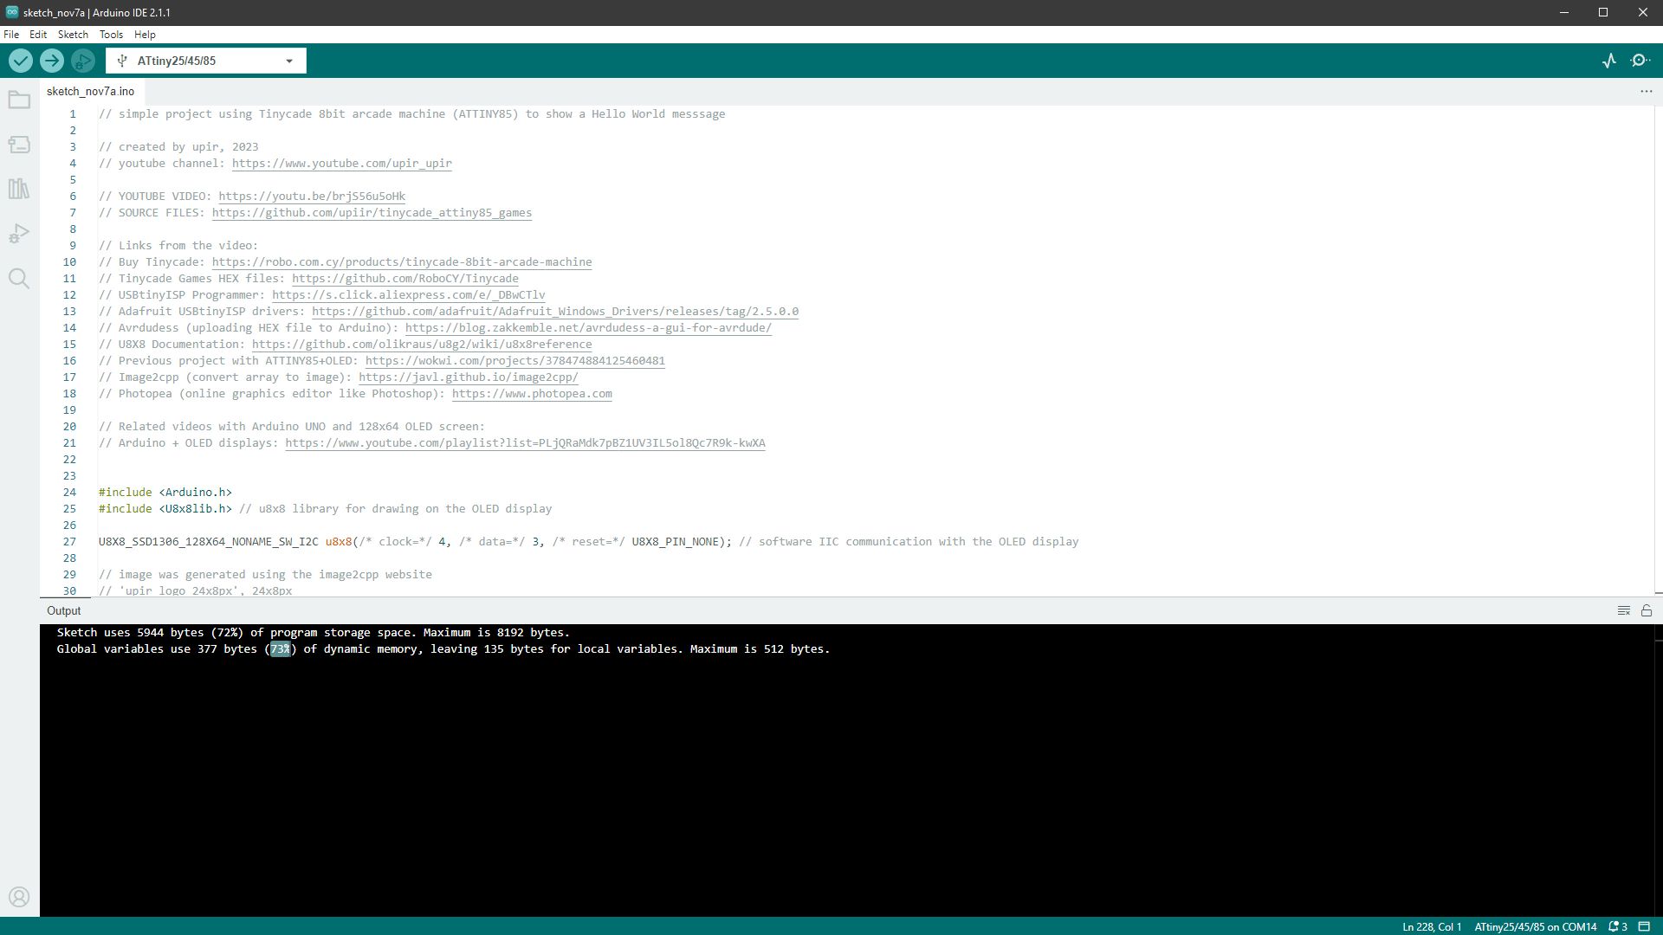Open the Tools menu
1663x935 pixels.
click(x=111, y=35)
